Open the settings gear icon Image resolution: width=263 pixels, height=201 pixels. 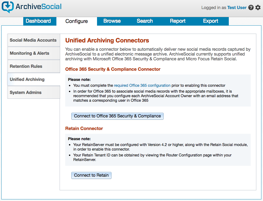tap(258, 7)
